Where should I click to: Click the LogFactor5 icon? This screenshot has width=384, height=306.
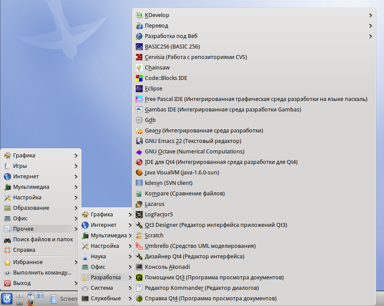[x=139, y=215]
